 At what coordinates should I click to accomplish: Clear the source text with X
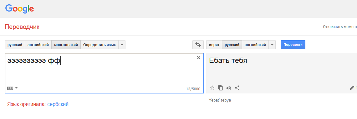click(x=199, y=58)
